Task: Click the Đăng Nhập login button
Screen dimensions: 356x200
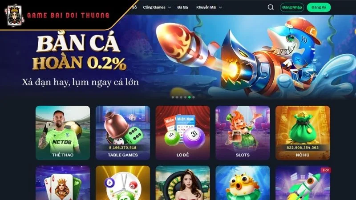Action: coord(292,7)
